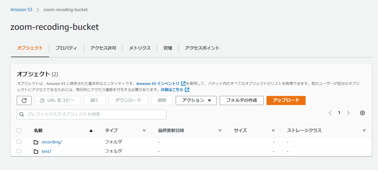Viewport: 378px width, 170px height.
Task: Click the アップロード button
Action: point(286,100)
